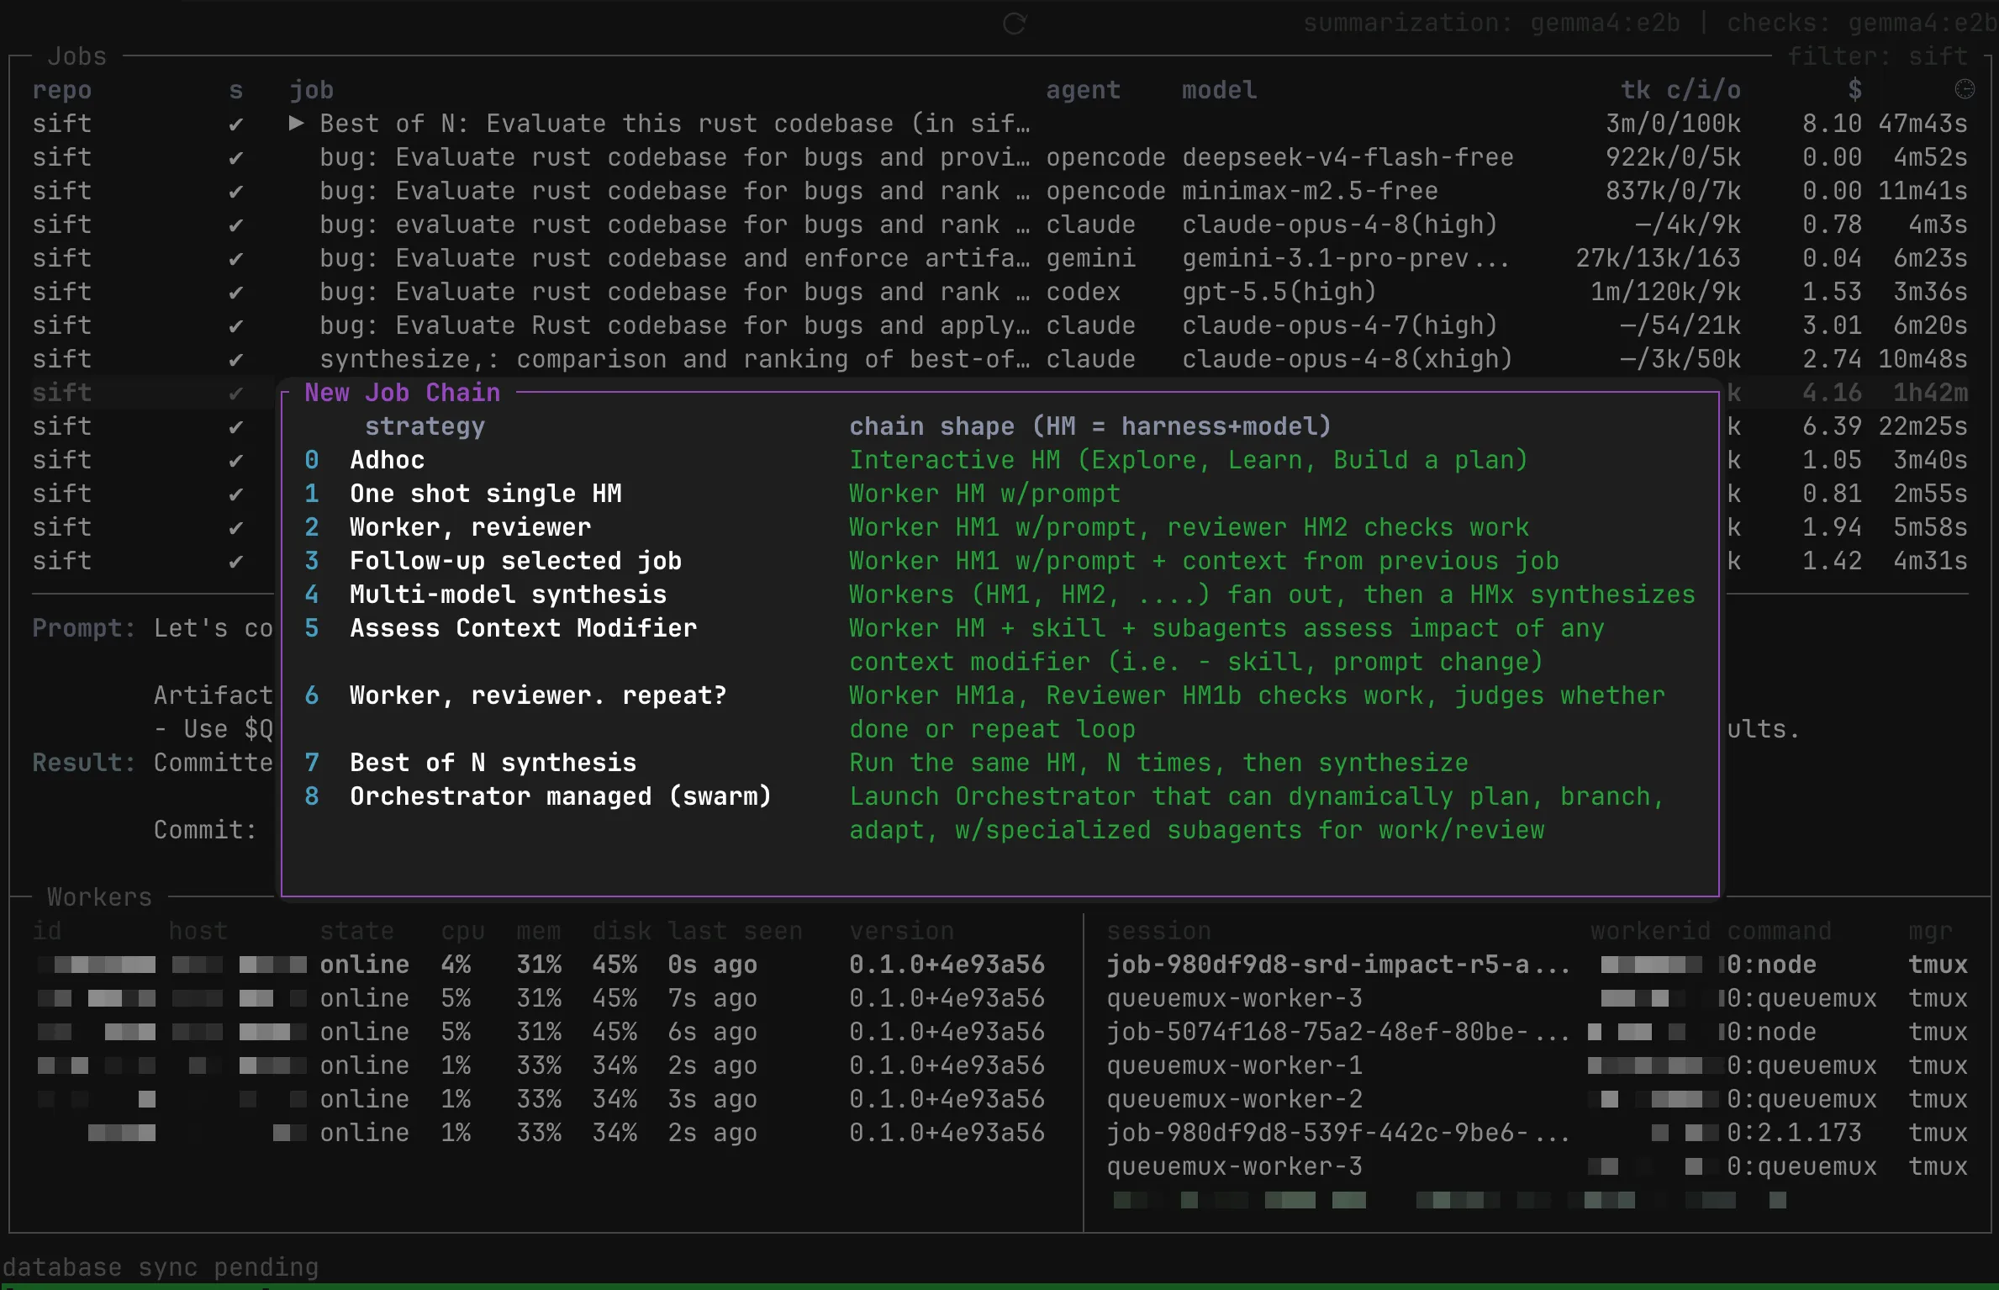The width and height of the screenshot is (1999, 1290).
Task: Click worker row last seen 7s ago
Action: [713, 998]
